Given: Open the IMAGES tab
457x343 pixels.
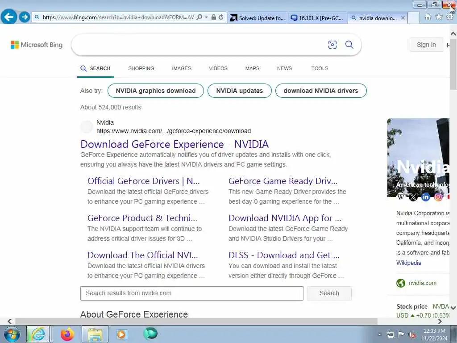Looking at the screenshot, I should [181, 68].
